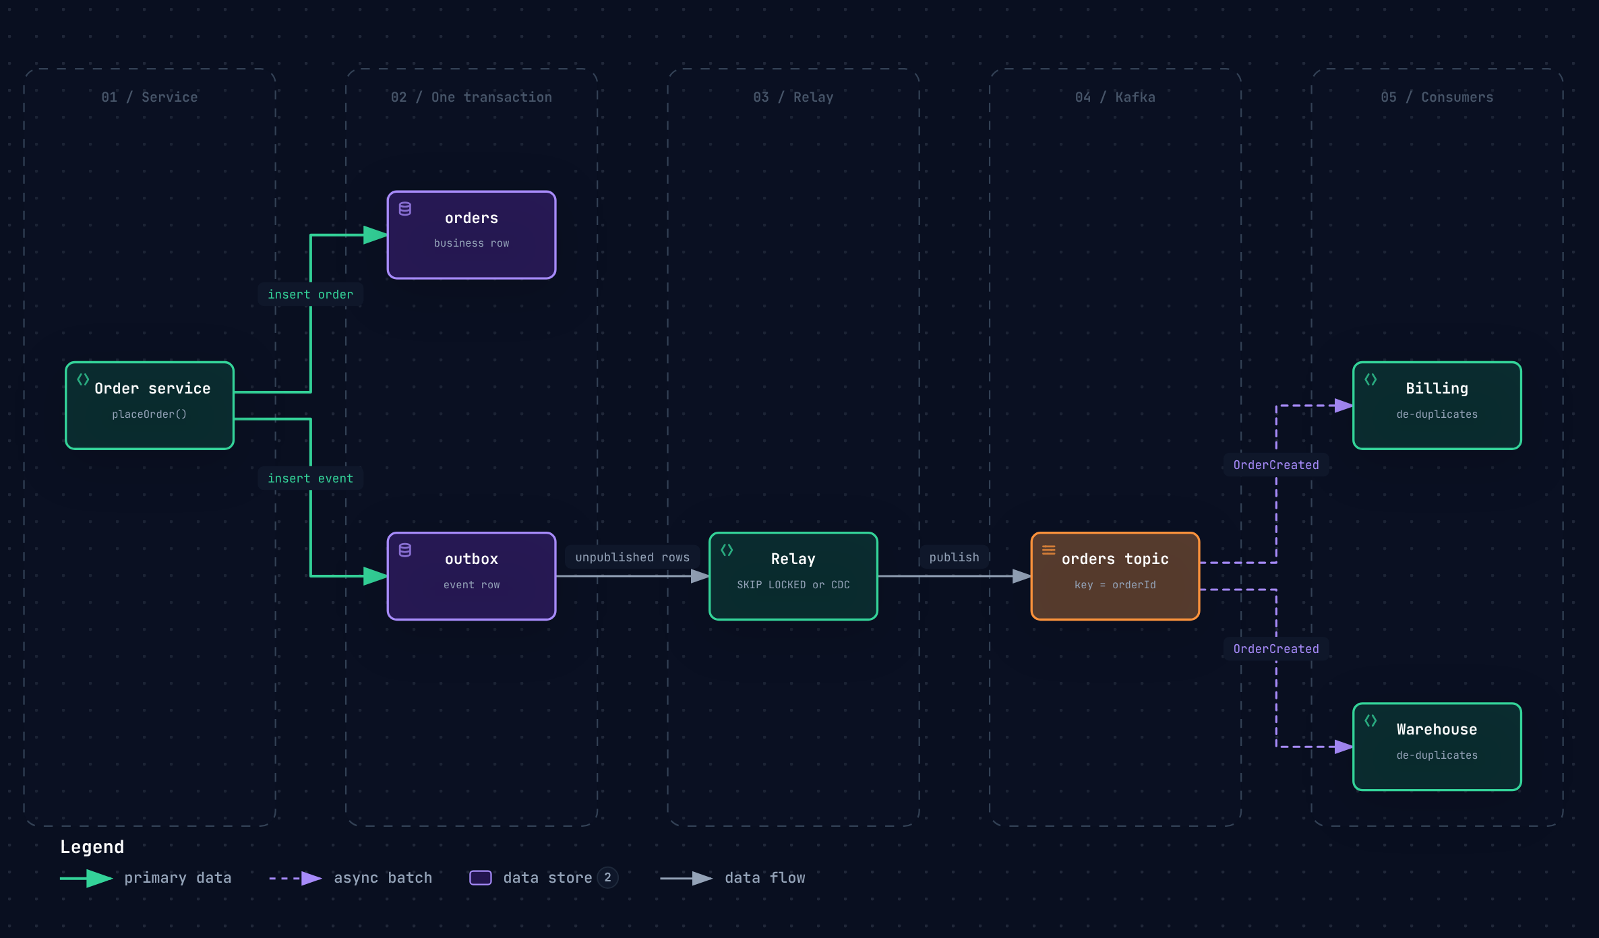Click the OrderCreated label near Billing
Image resolution: width=1599 pixels, height=938 pixels.
1276,465
